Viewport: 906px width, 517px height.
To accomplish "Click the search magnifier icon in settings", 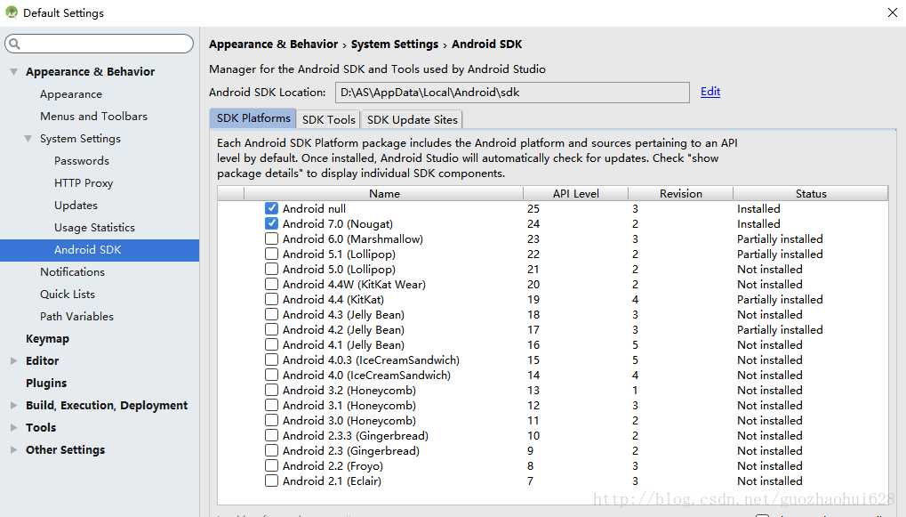I will [x=15, y=44].
